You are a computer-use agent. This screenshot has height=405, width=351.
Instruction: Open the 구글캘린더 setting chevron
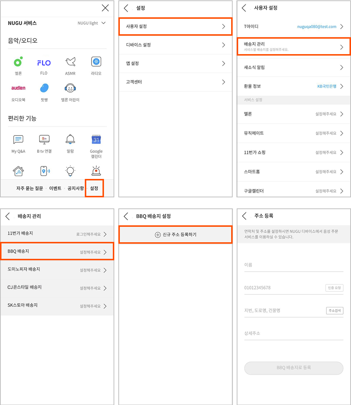[342, 191]
